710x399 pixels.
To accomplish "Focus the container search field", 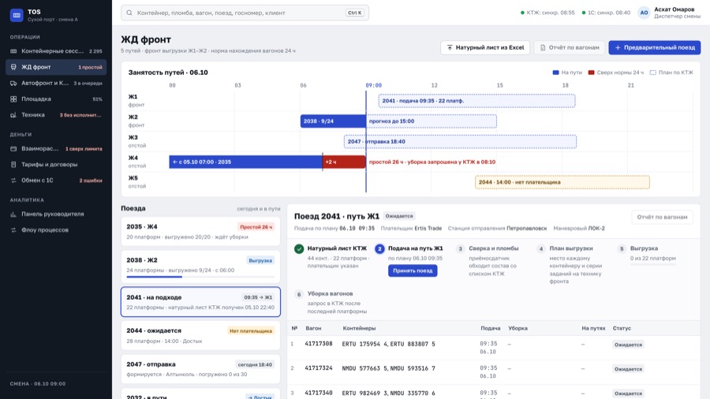I will (x=245, y=13).
